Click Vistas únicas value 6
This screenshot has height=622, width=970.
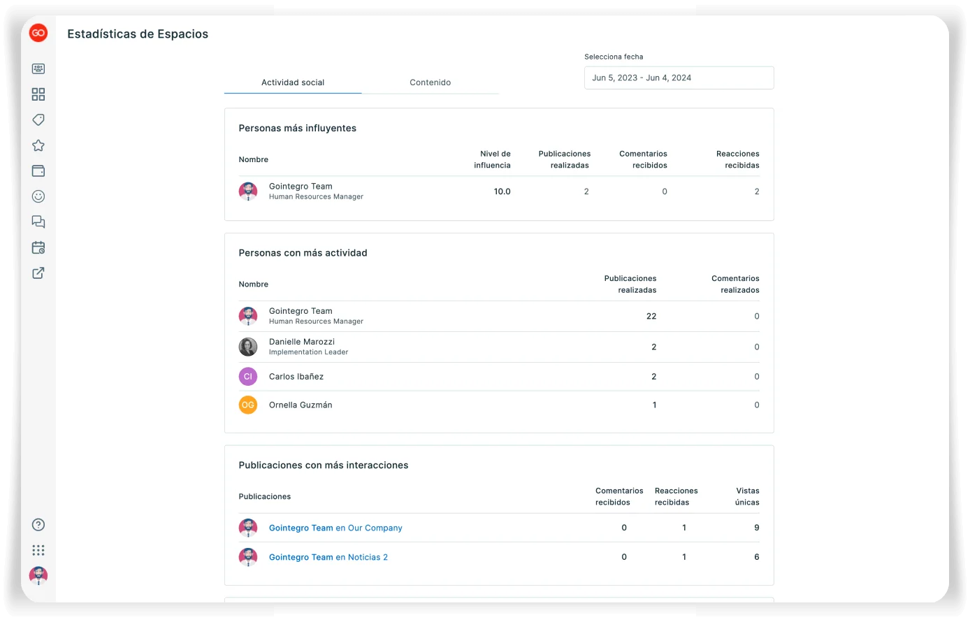tap(757, 557)
